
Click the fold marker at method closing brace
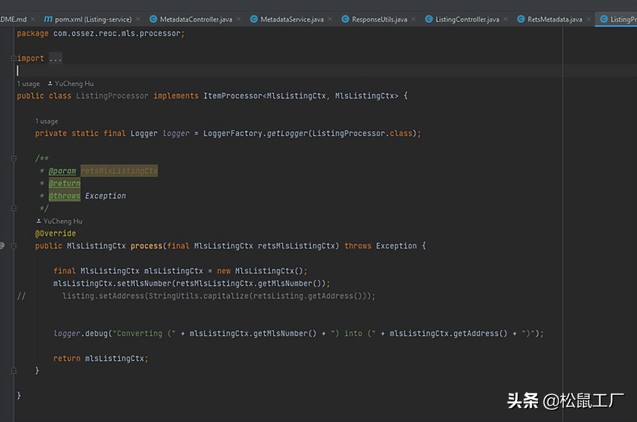(14, 370)
